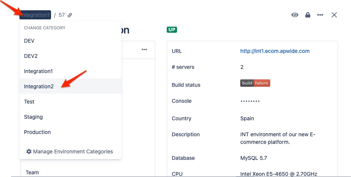351x177 pixels.
Task: Click the environment number 57
Action: point(62,15)
